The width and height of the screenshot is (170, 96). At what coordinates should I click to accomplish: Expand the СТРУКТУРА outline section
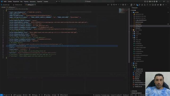click(x=134, y=91)
